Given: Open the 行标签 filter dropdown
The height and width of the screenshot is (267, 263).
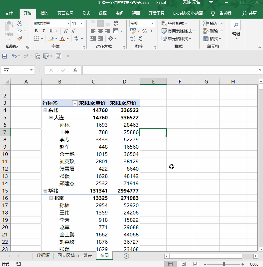Looking at the screenshot, I should (75, 103).
